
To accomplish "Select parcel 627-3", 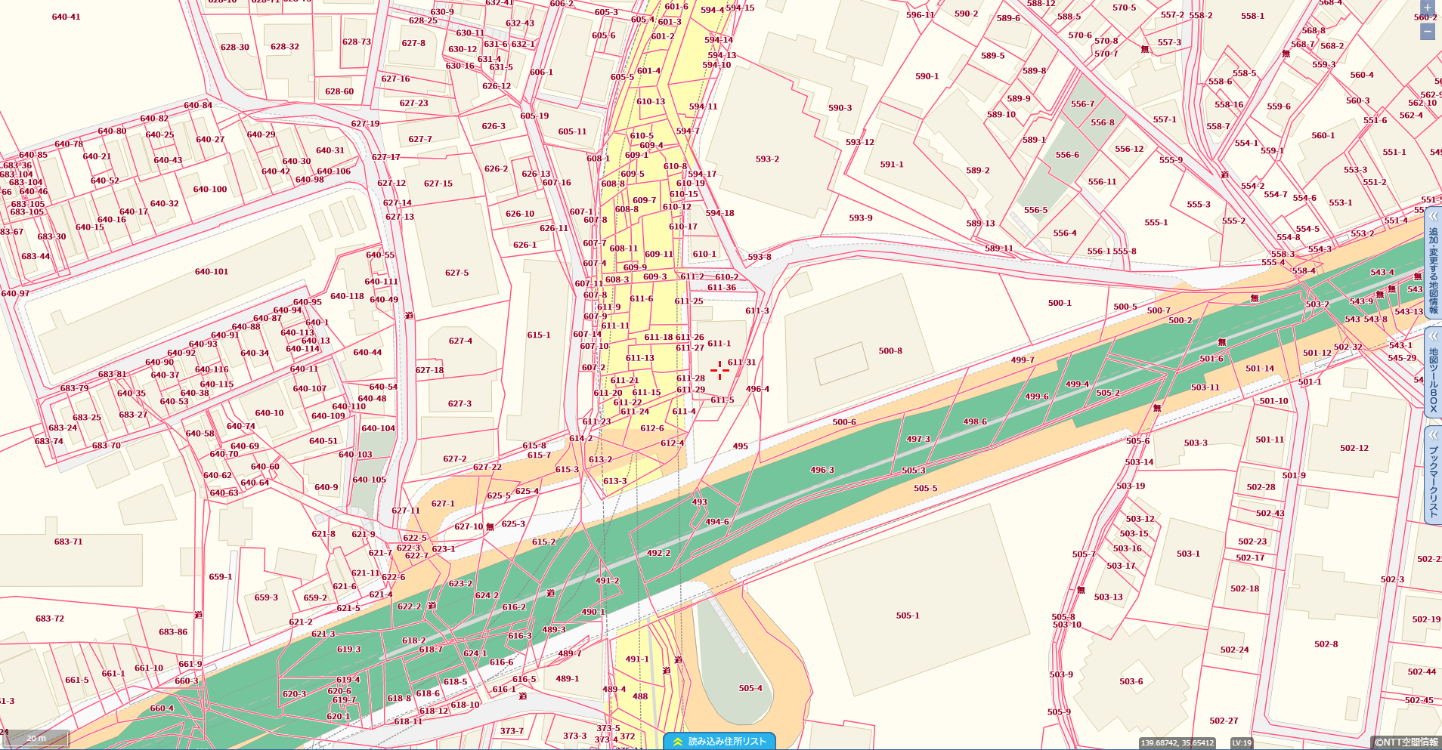I will [460, 404].
